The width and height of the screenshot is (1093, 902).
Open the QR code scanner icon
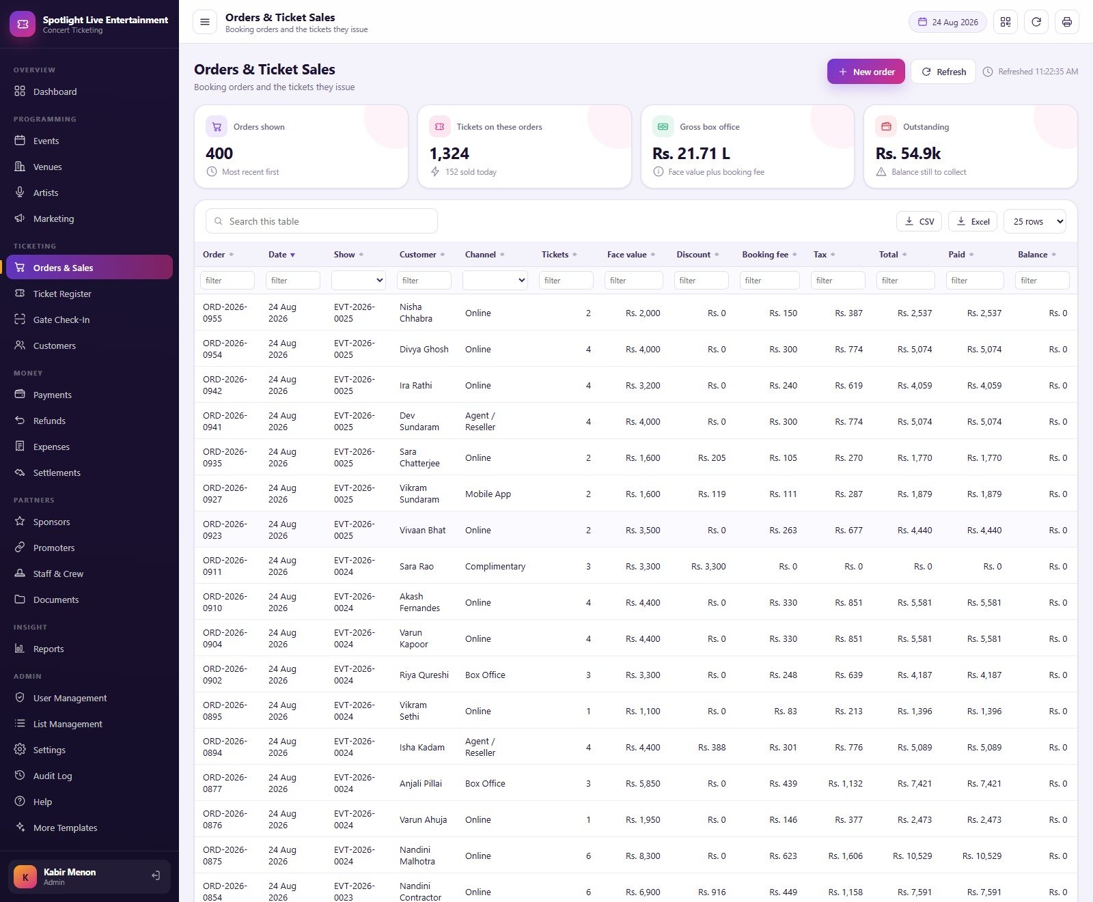tap(1006, 22)
